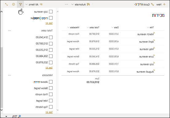Screen dimensions: 170x118
Task: Toggle the funnel filter pane icon
Action: pyautogui.click(x=20, y=4)
